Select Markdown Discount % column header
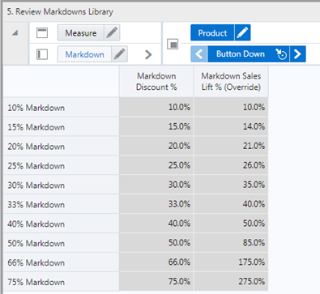 point(156,82)
